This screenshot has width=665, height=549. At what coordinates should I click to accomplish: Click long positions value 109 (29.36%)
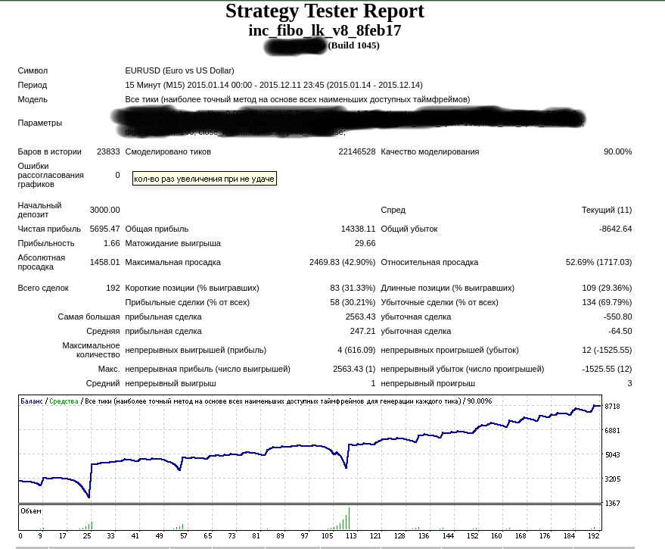point(607,288)
